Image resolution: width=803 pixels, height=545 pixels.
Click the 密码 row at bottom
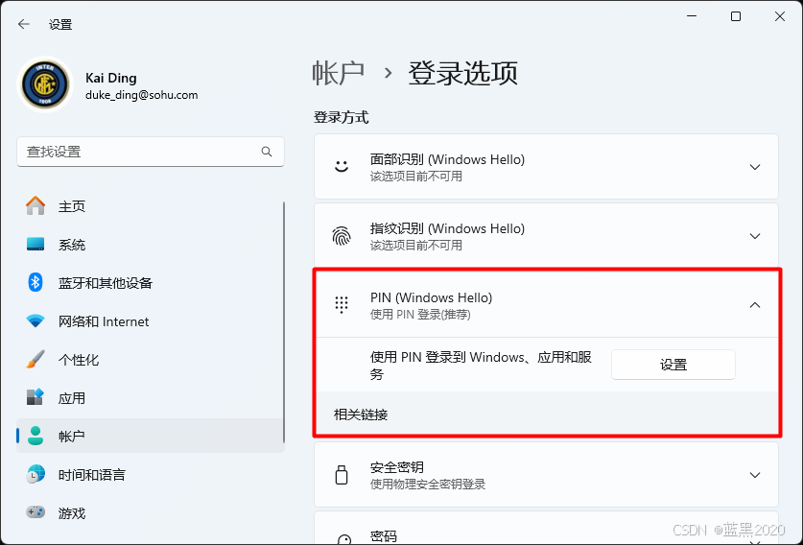pos(546,528)
